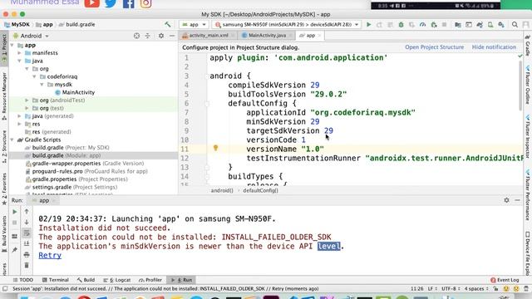Switch to MainActivity.java tab
Image resolution: width=532 pixels, height=299 pixels.
tap(267, 35)
